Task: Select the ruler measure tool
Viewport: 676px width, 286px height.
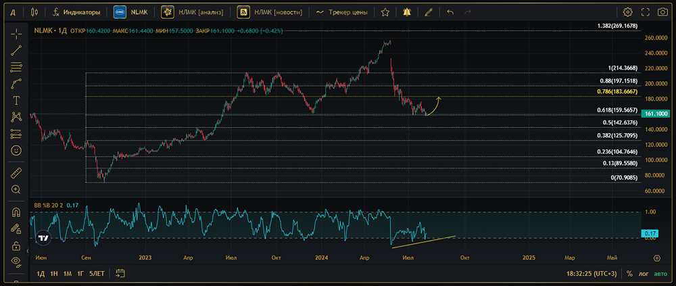Action: [16, 172]
